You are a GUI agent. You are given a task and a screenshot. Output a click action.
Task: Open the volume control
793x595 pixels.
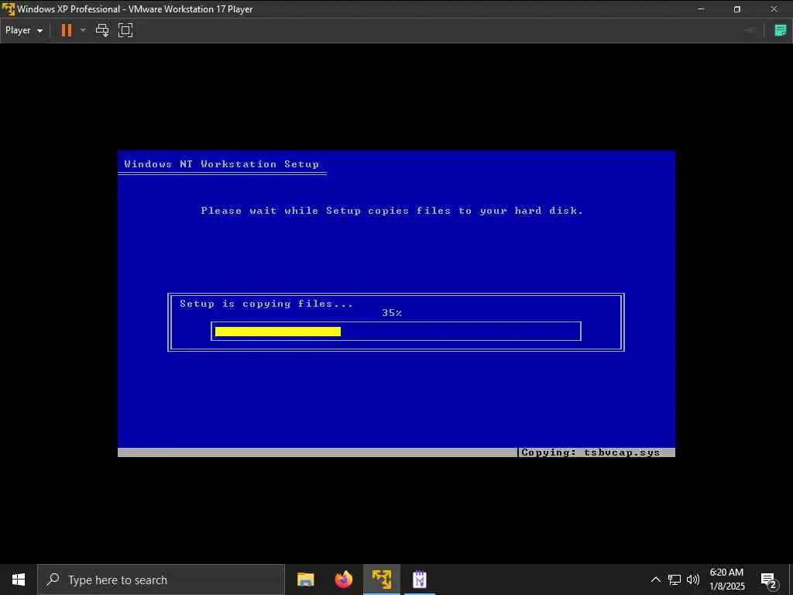coord(693,580)
